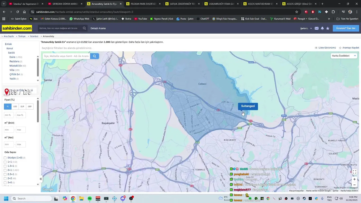Click the Chrome taskbar icon
361x203 pixels.
tap(73, 198)
